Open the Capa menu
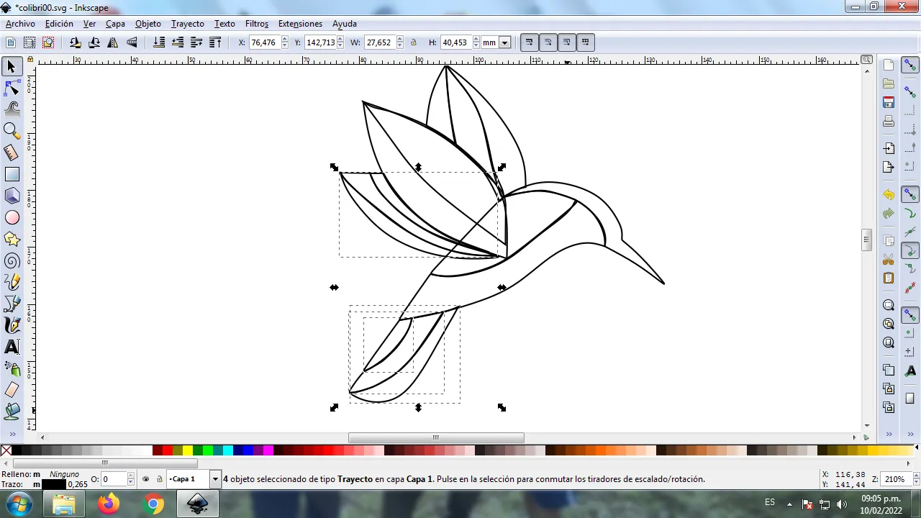 click(115, 24)
